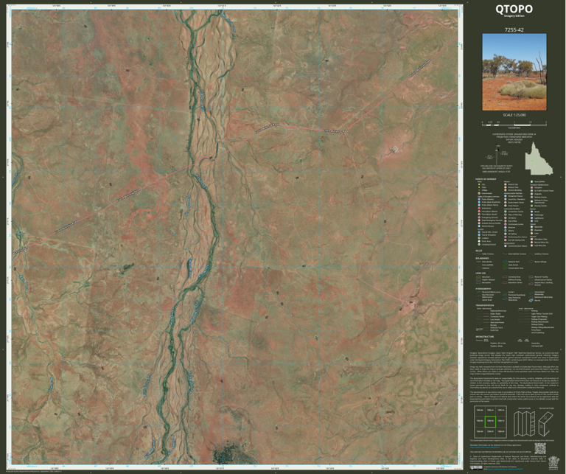Click the State Forest boundary legend symbol
Image resolution: width=566 pixels, height=474 pixels.
click(x=505, y=265)
